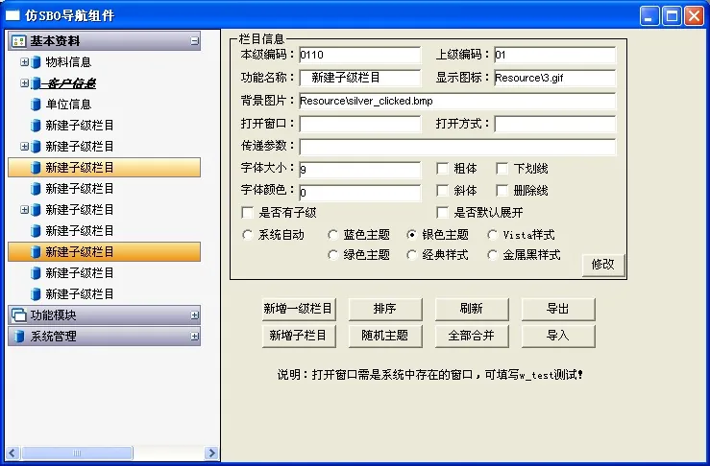
Task: Click the blue icon beside 物料信息
Action: pos(36,62)
